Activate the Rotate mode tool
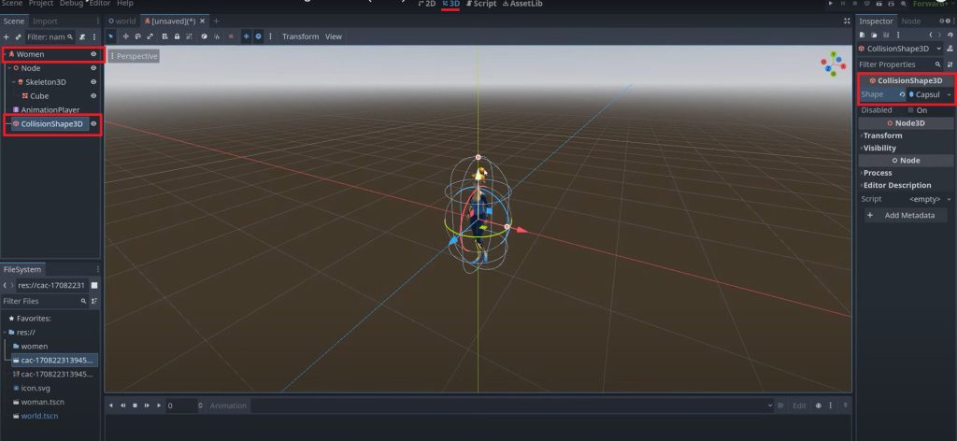Screen dimensions: 957x441 tap(138, 36)
